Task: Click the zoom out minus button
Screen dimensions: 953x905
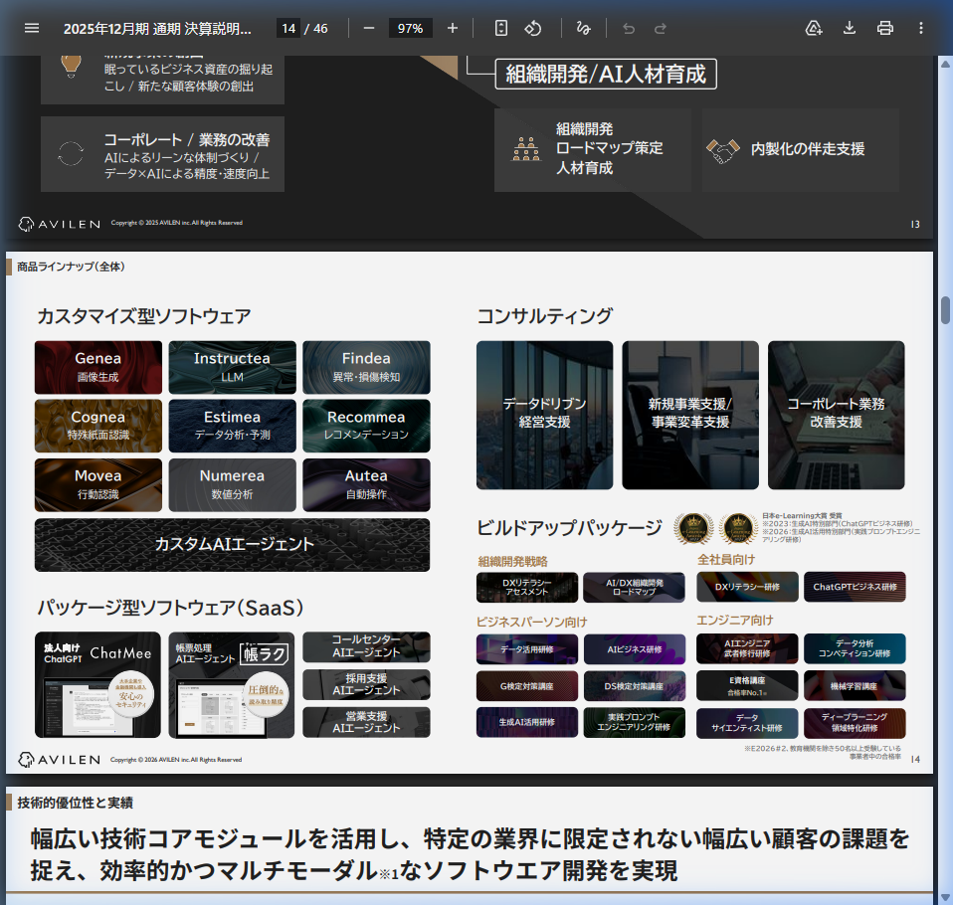Action: point(369,28)
